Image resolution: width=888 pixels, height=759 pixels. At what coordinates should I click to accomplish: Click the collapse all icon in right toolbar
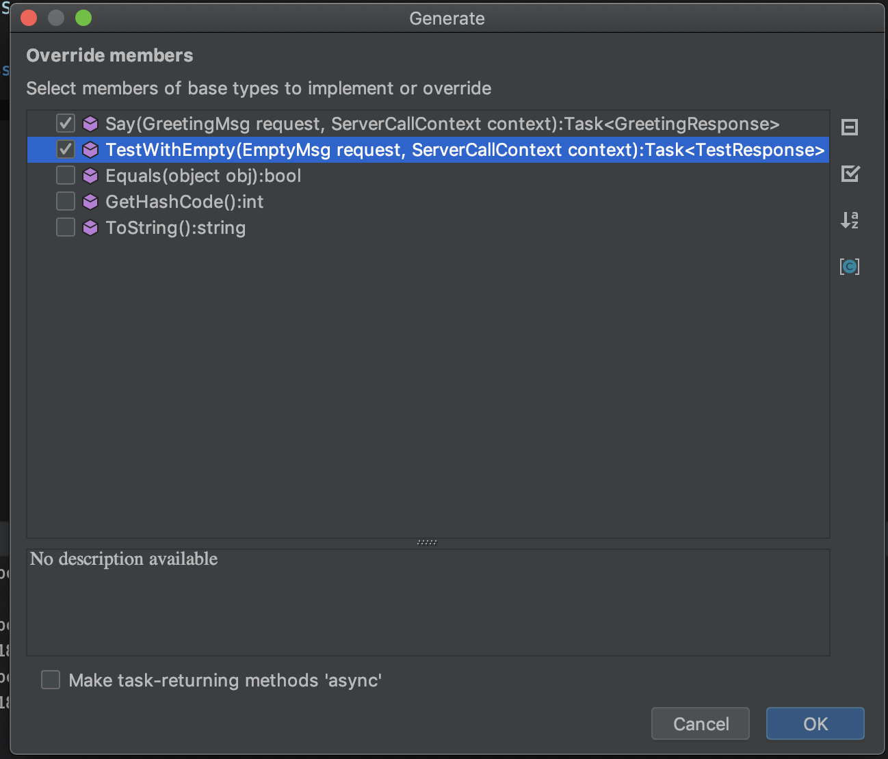point(849,127)
